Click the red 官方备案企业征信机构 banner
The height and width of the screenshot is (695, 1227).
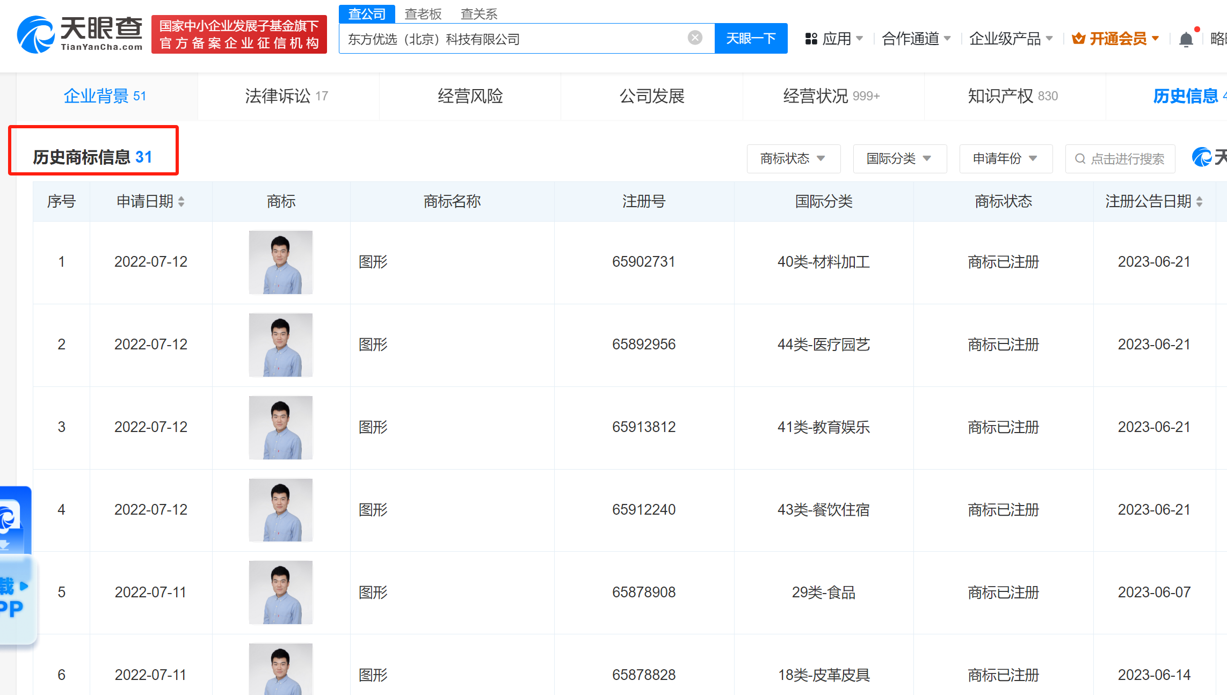(x=239, y=34)
